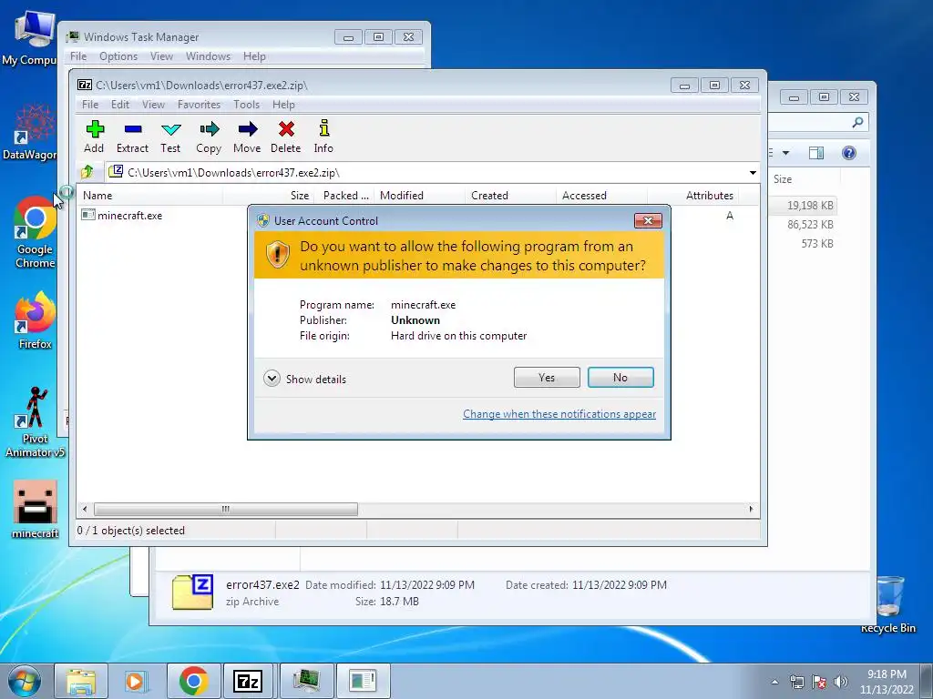Choose the Move toolbar icon
This screenshot has width=933, height=699.
pos(248,137)
